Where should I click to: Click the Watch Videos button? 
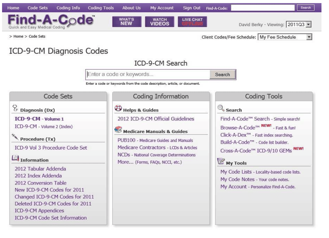[x=160, y=22]
